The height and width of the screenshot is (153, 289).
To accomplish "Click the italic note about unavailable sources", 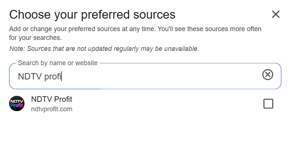I will click(x=104, y=49).
